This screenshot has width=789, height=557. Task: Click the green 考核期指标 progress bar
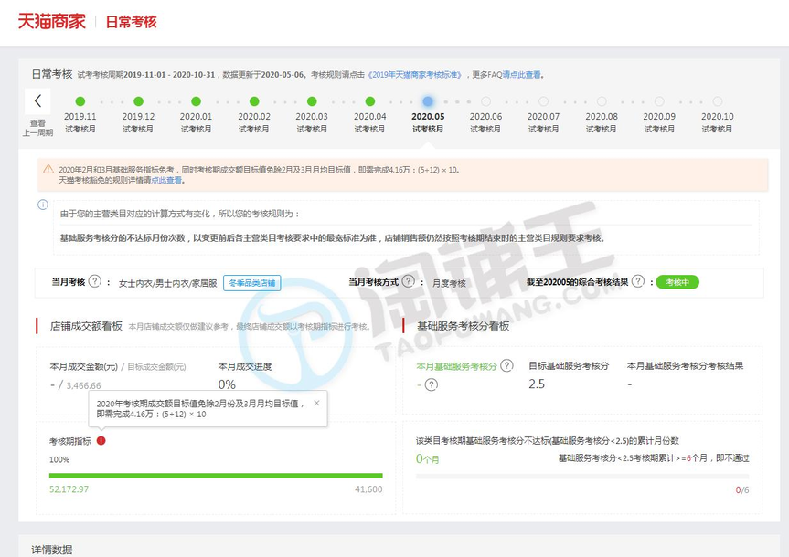216,476
